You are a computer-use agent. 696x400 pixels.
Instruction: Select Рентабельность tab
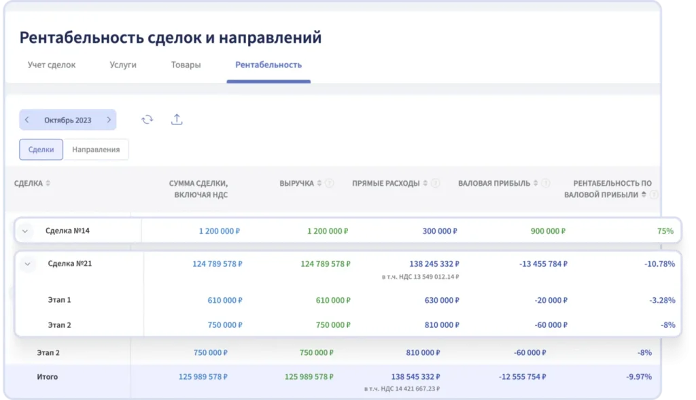(268, 65)
